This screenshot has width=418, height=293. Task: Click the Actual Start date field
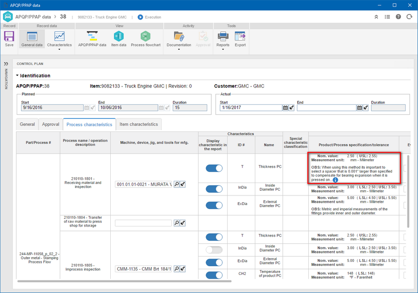(251, 108)
